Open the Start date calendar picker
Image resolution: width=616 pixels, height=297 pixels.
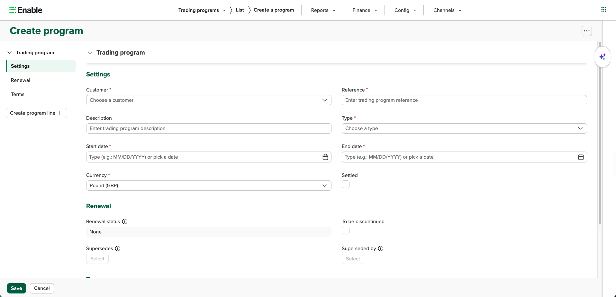coord(325,157)
